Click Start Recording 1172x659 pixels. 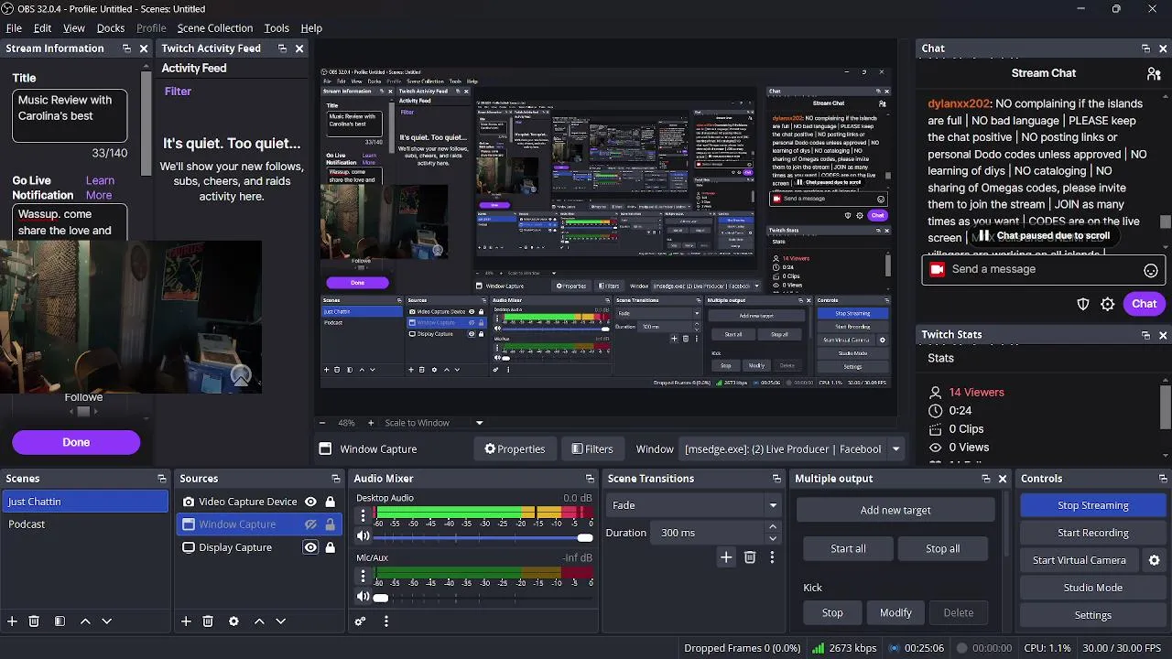click(x=1093, y=533)
